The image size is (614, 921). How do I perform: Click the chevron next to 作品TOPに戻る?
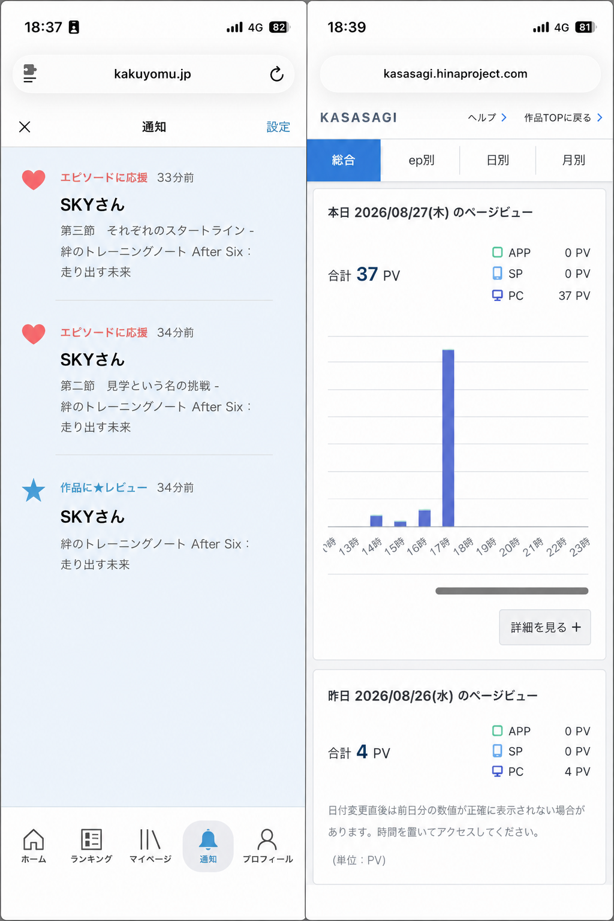(x=600, y=118)
